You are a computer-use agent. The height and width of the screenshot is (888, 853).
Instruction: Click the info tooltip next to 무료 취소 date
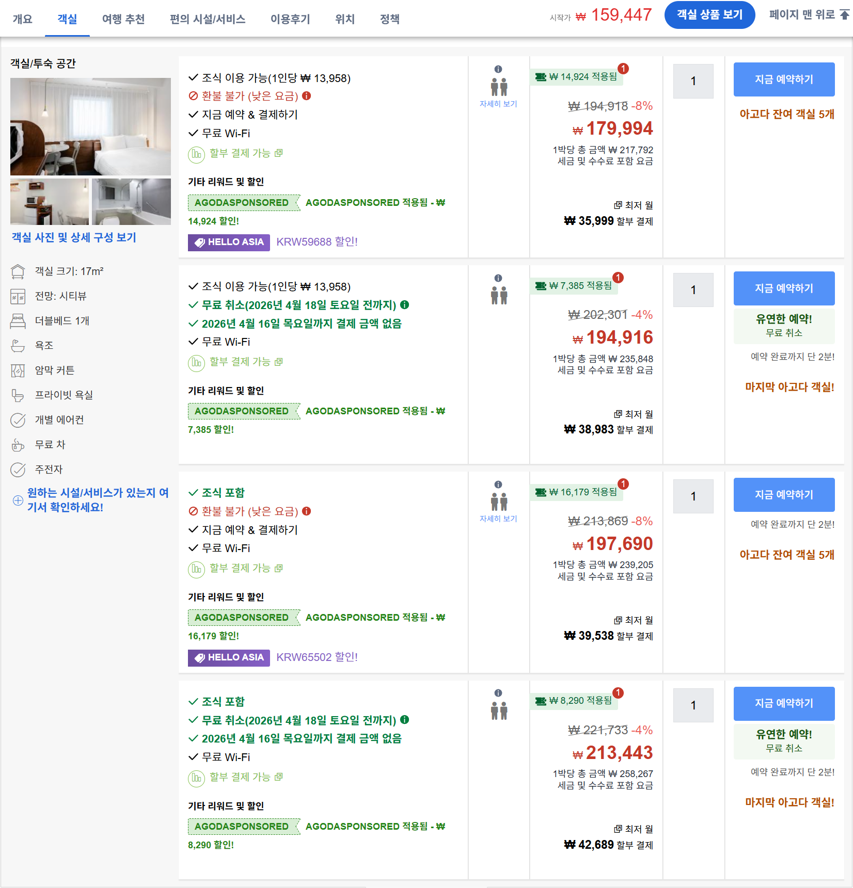[405, 305]
